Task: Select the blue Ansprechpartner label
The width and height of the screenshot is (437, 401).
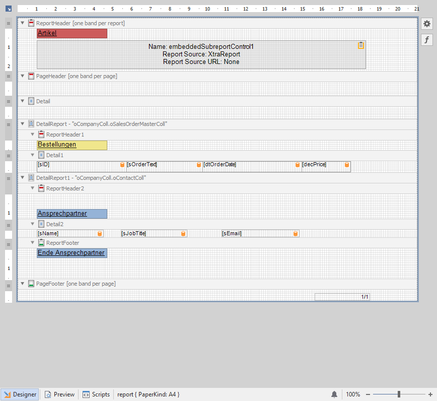Action: pyautogui.click(x=72, y=214)
